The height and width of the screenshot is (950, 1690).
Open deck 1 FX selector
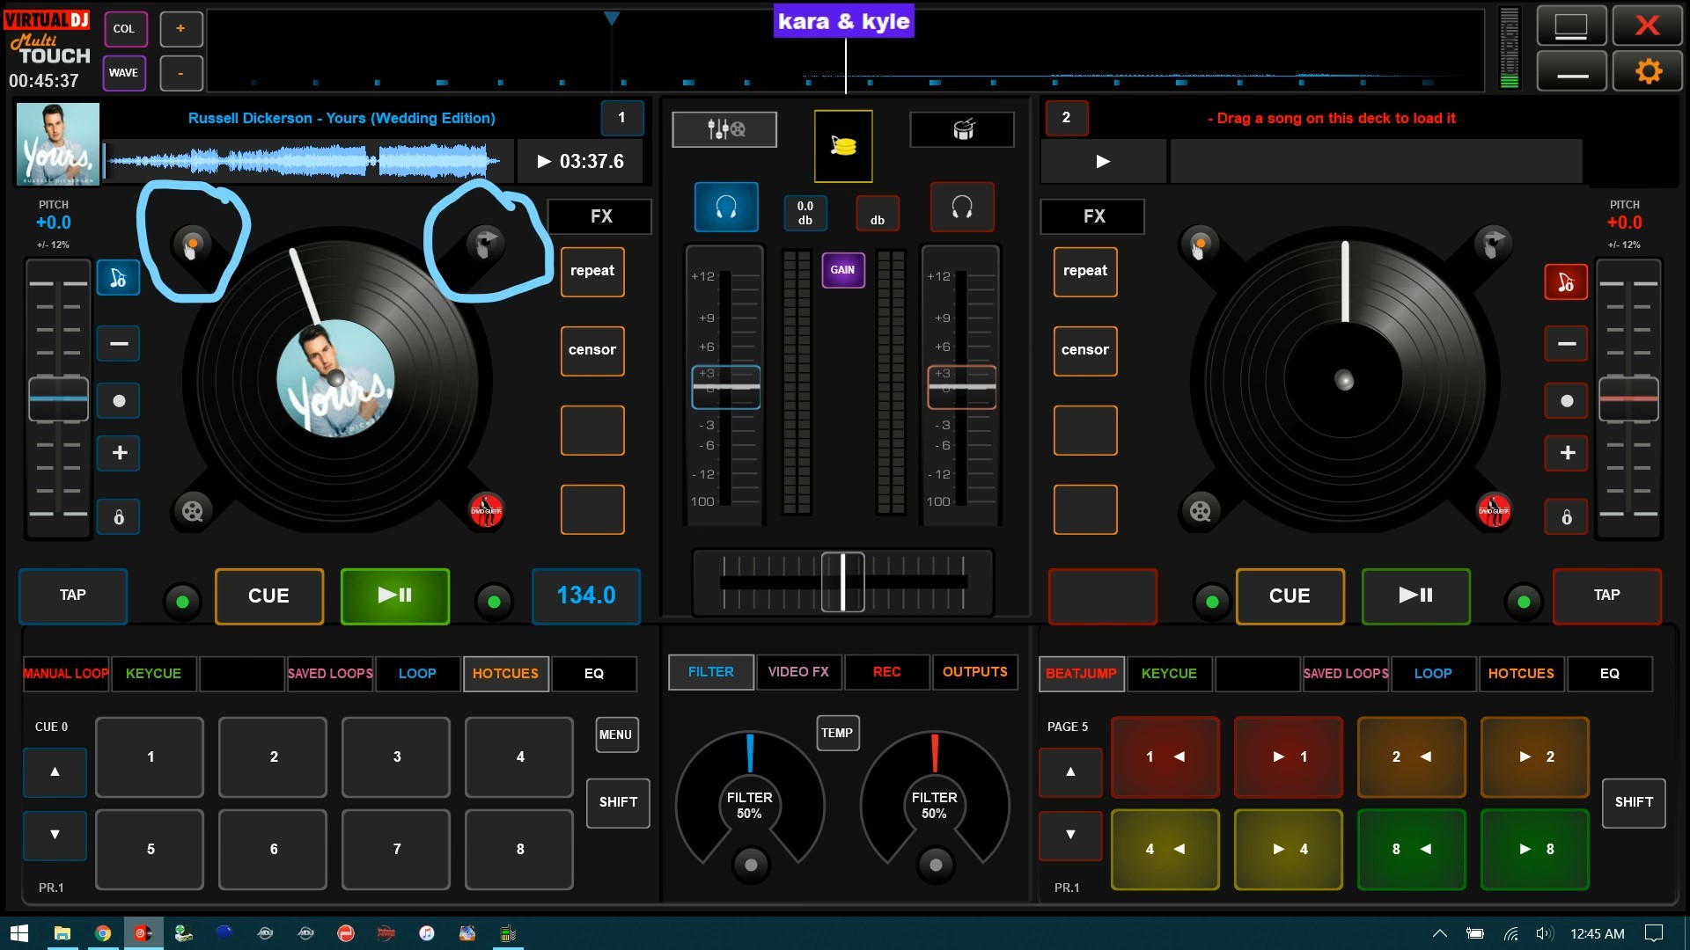pyautogui.click(x=599, y=216)
